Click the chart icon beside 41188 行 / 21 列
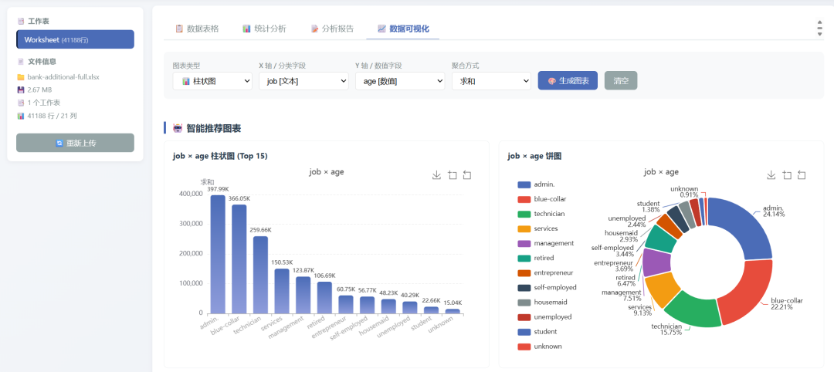 [21, 115]
